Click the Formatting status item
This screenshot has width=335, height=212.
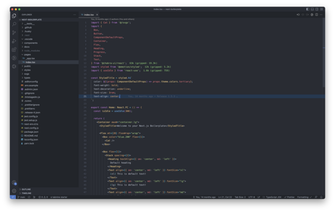pyautogui.click(x=305, y=197)
